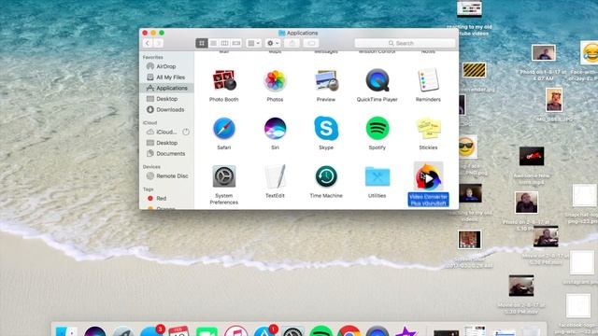Select the Stickies app icon
Image resolution: width=598 pixels, height=336 pixels.
pos(428,129)
